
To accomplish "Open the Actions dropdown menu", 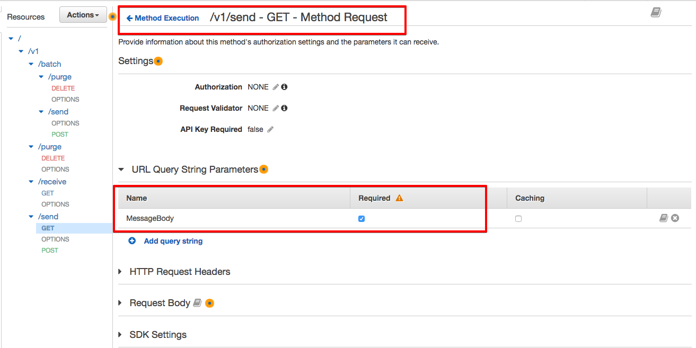I will (x=83, y=15).
